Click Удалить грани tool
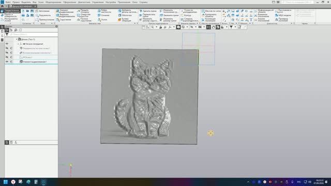This screenshot has height=186, width=331. point(148,11)
